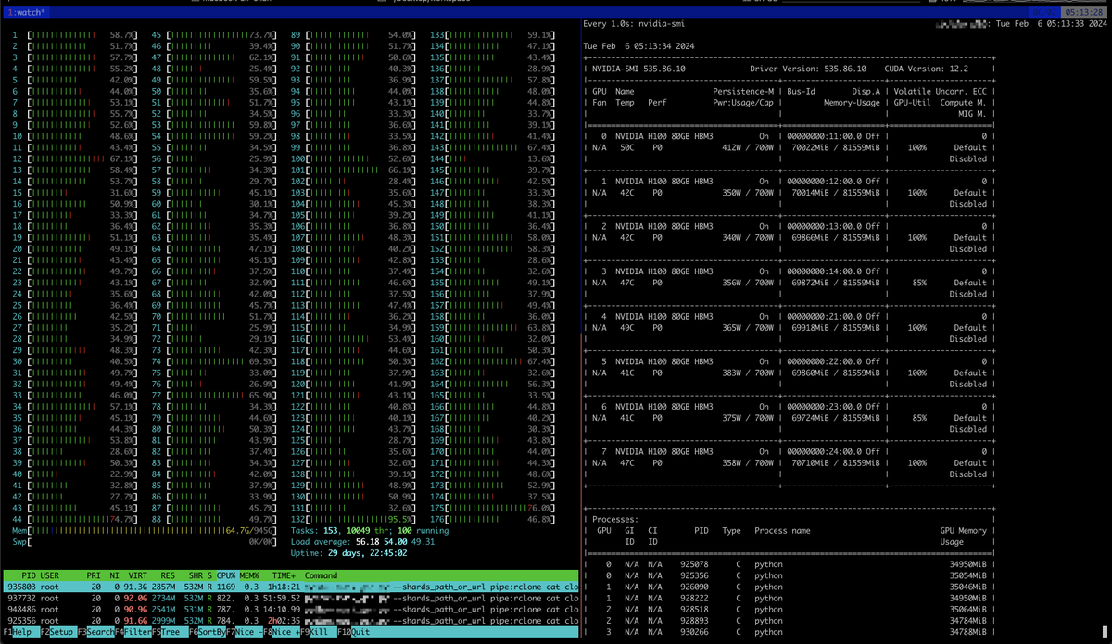Click nvidia-smi process PID 930266

[693, 631]
